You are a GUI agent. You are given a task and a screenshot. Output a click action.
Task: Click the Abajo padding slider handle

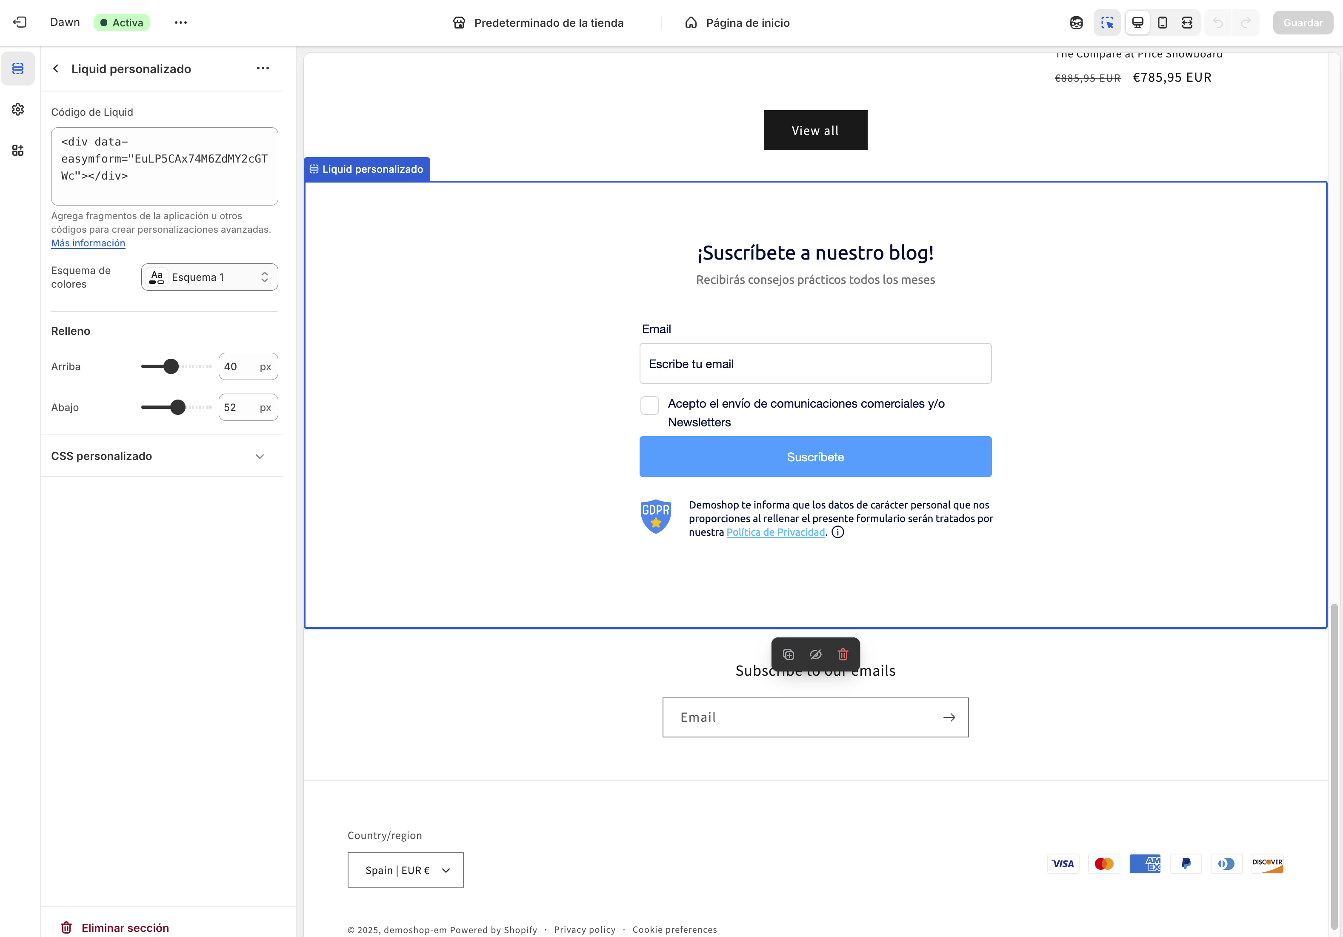178,407
